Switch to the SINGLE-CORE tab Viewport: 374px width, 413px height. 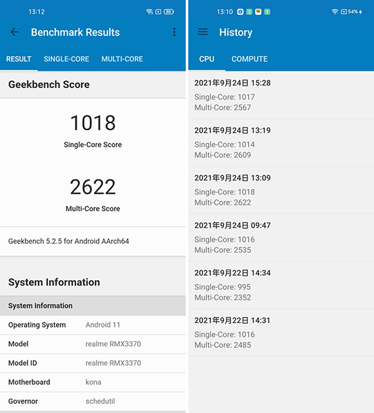tap(66, 59)
